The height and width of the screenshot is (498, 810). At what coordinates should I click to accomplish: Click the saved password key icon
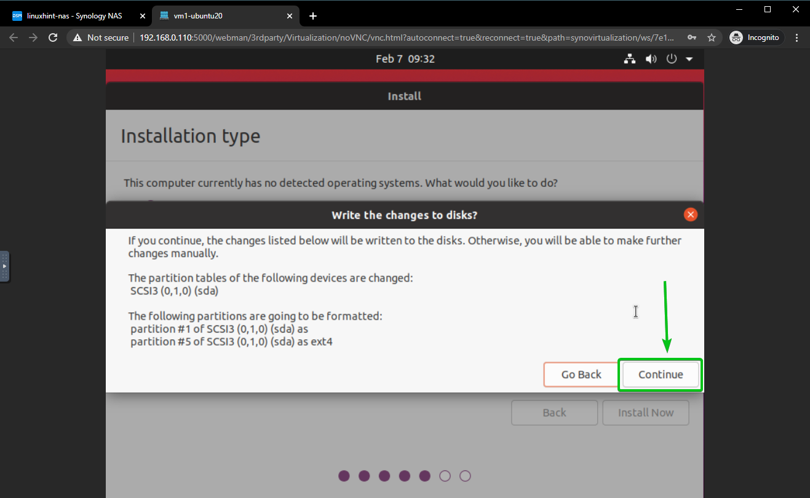[x=692, y=38]
